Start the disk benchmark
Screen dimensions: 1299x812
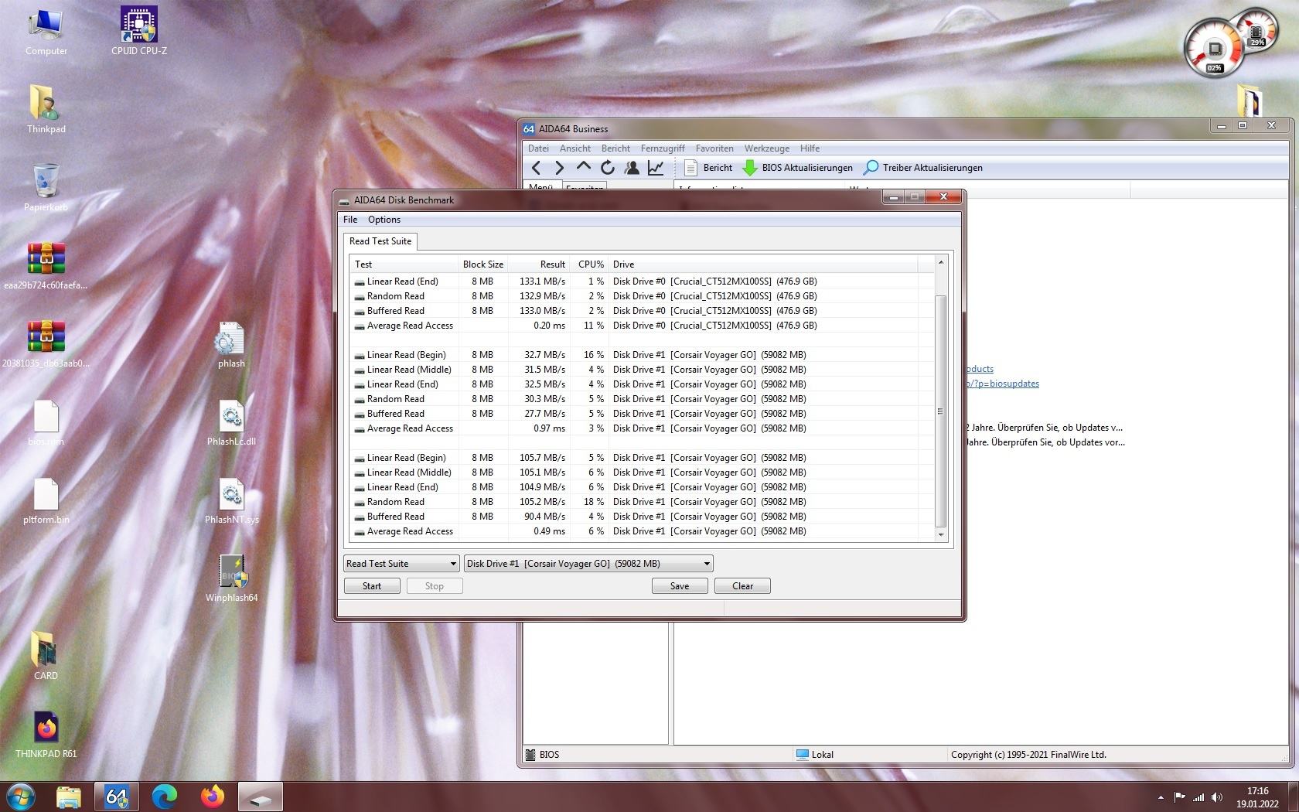pyautogui.click(x=372, y=586)
